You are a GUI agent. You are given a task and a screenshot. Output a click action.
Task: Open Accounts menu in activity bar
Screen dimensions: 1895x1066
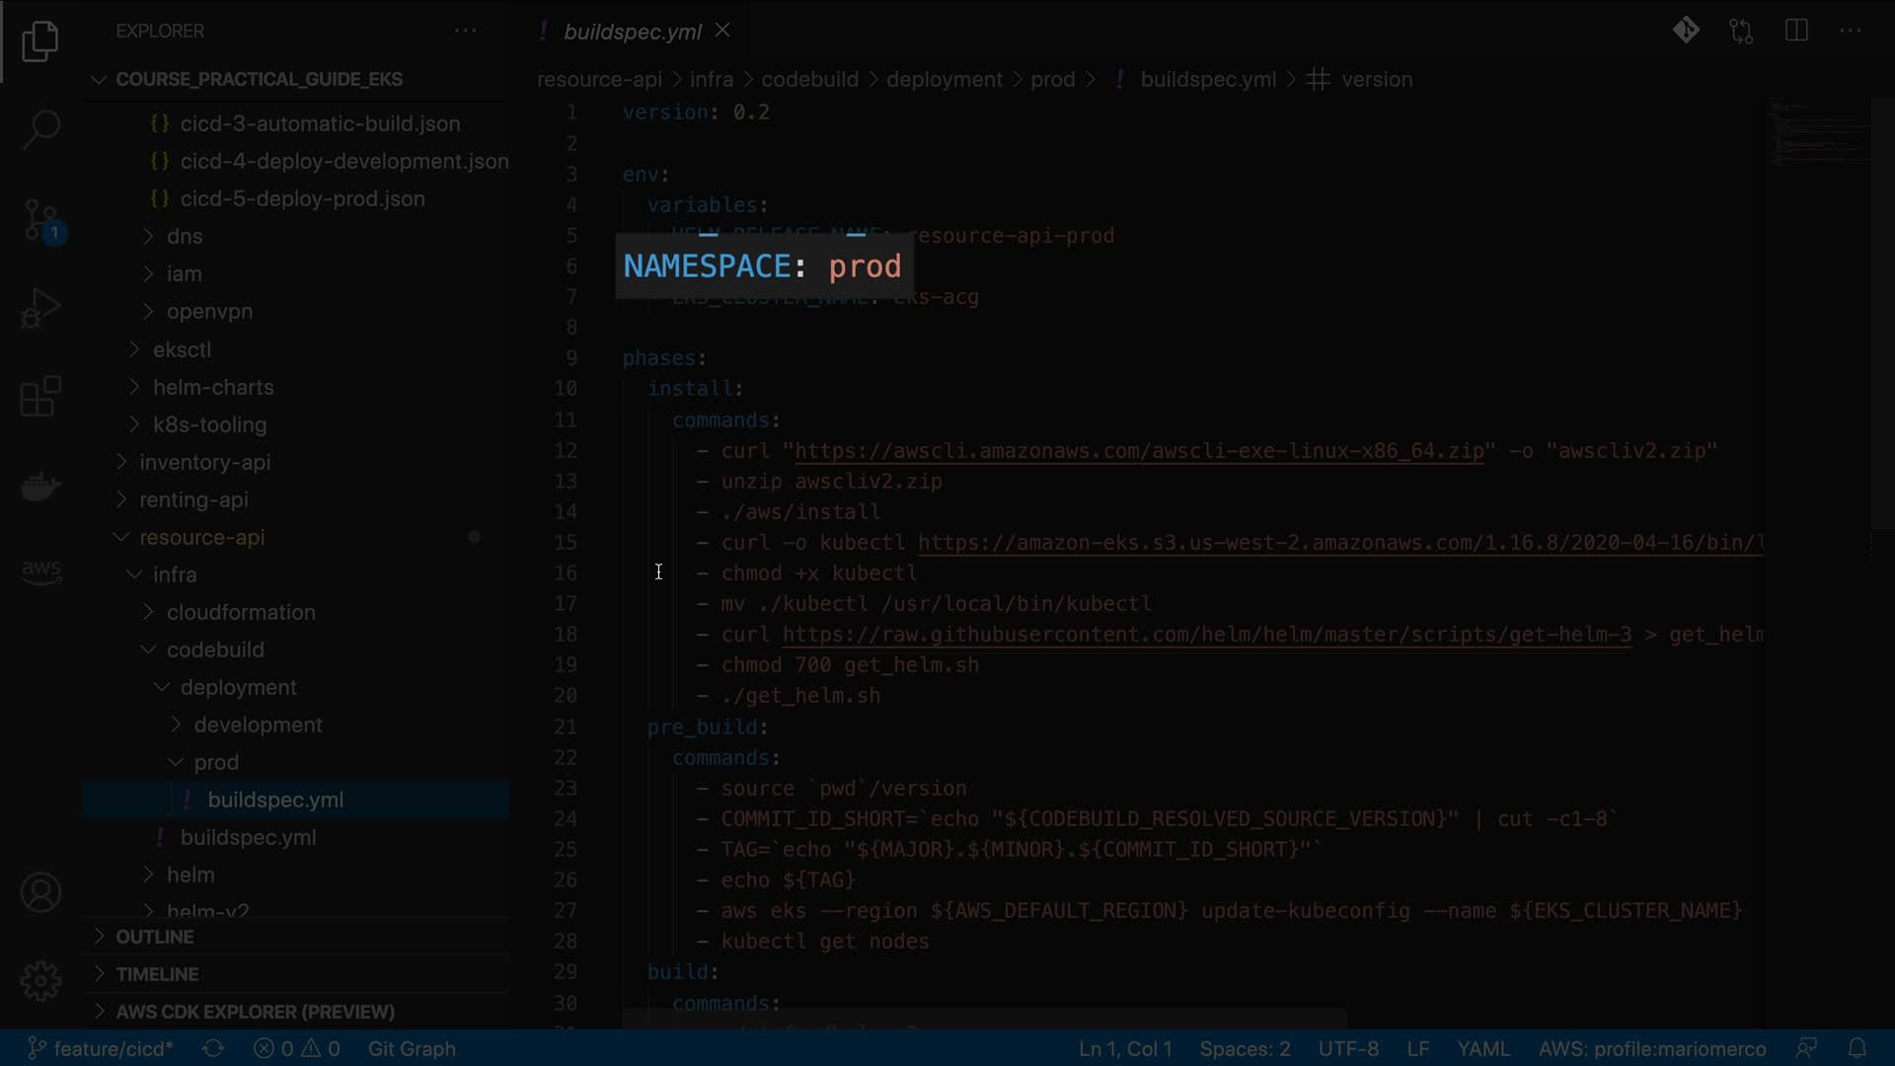(40, 893)
